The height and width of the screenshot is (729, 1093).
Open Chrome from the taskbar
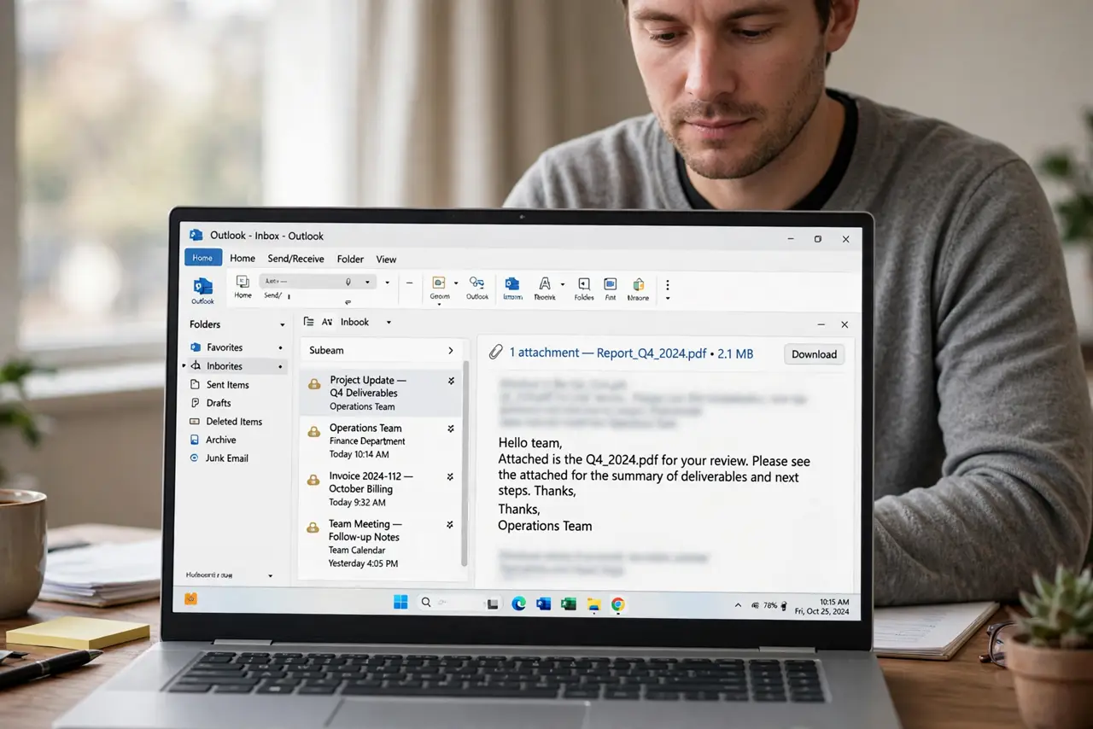click(617, 604)
